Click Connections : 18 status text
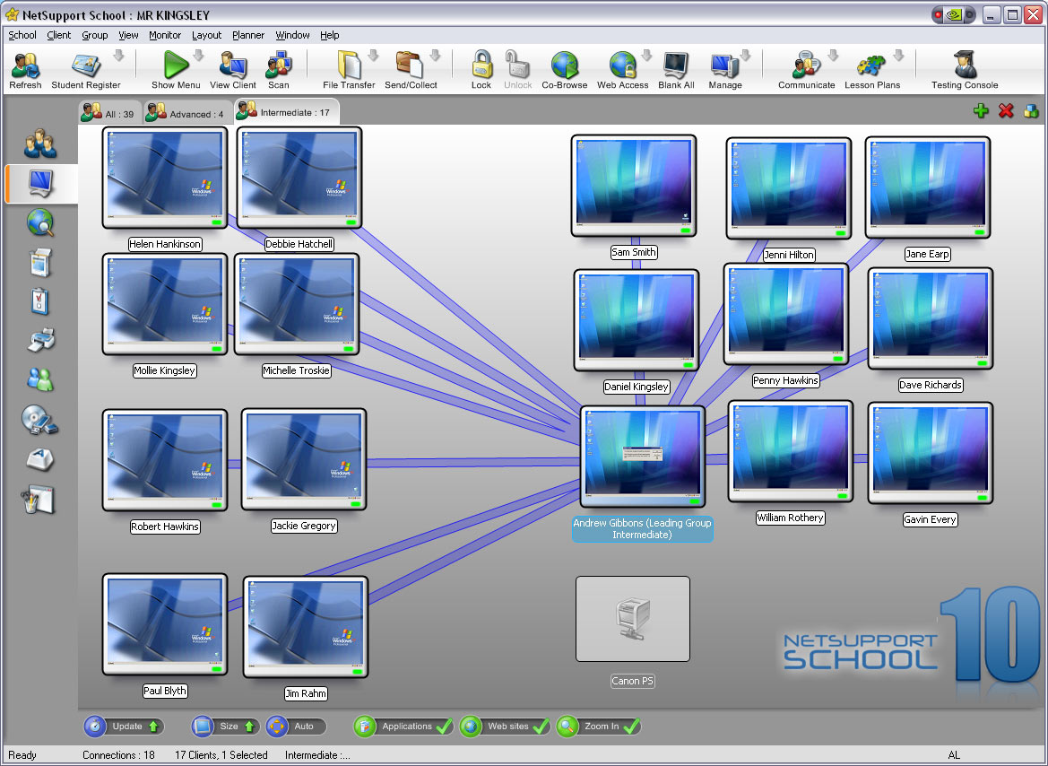This screenshot has height=766, width=1048. [x=118, y=755]
